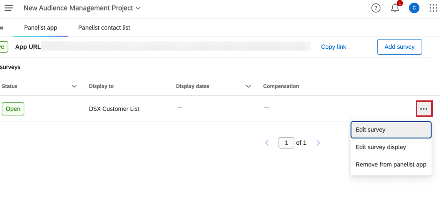Expand the Display dates column chevron
The width and height of the screenshot is (440, 220).
[248, 86]
